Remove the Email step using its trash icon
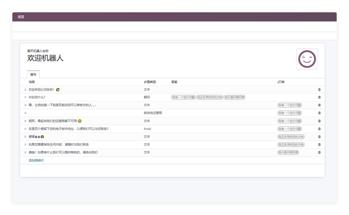 pyautogui.click(x=319, y=129)
